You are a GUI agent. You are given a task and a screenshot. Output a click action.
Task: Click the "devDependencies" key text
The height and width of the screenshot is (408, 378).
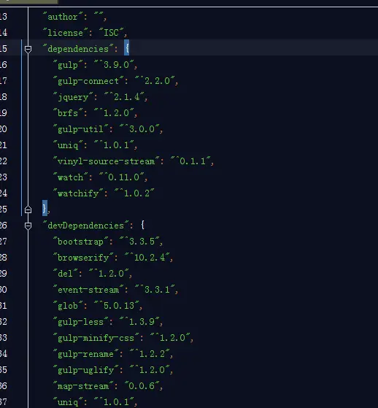[x=86, y=226]
